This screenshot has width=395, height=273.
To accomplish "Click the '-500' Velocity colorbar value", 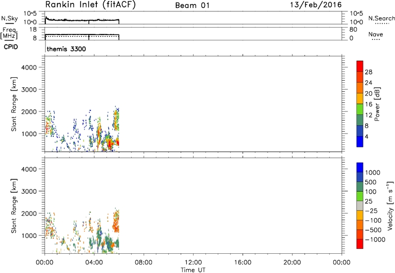I will click(373, 230).
